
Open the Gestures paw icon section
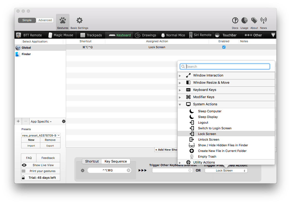coord(63,20)
